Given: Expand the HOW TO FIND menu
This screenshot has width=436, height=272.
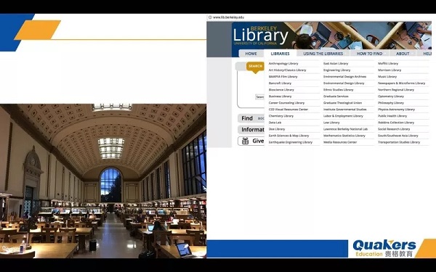Looking at the screenshot, I should [370, 54].
